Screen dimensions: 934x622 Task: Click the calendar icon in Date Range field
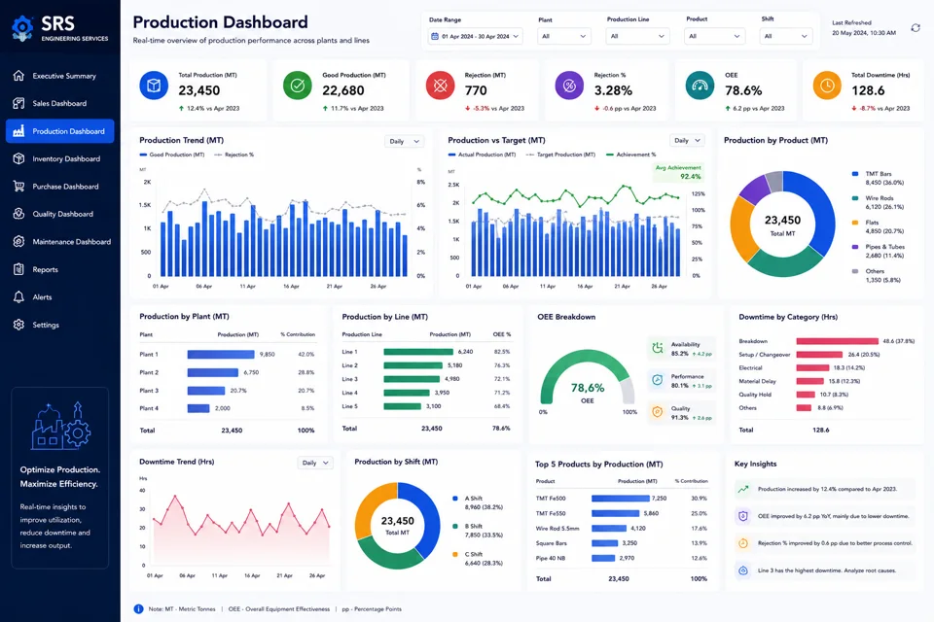pyautogui.click(x=434, y=36)
